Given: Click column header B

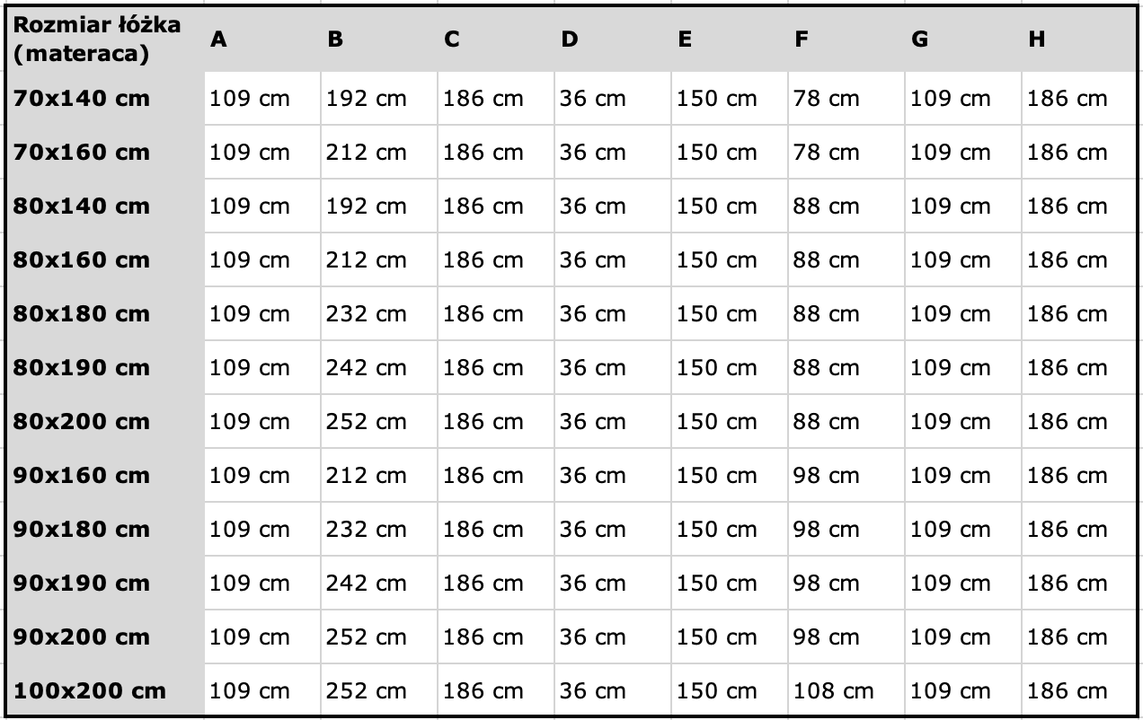Looking at the screenshot, I should coord(379,40).
